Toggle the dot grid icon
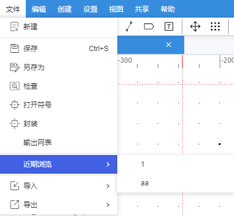The height and width of the screenshot is (216, 234). click(x=215, y=26)
